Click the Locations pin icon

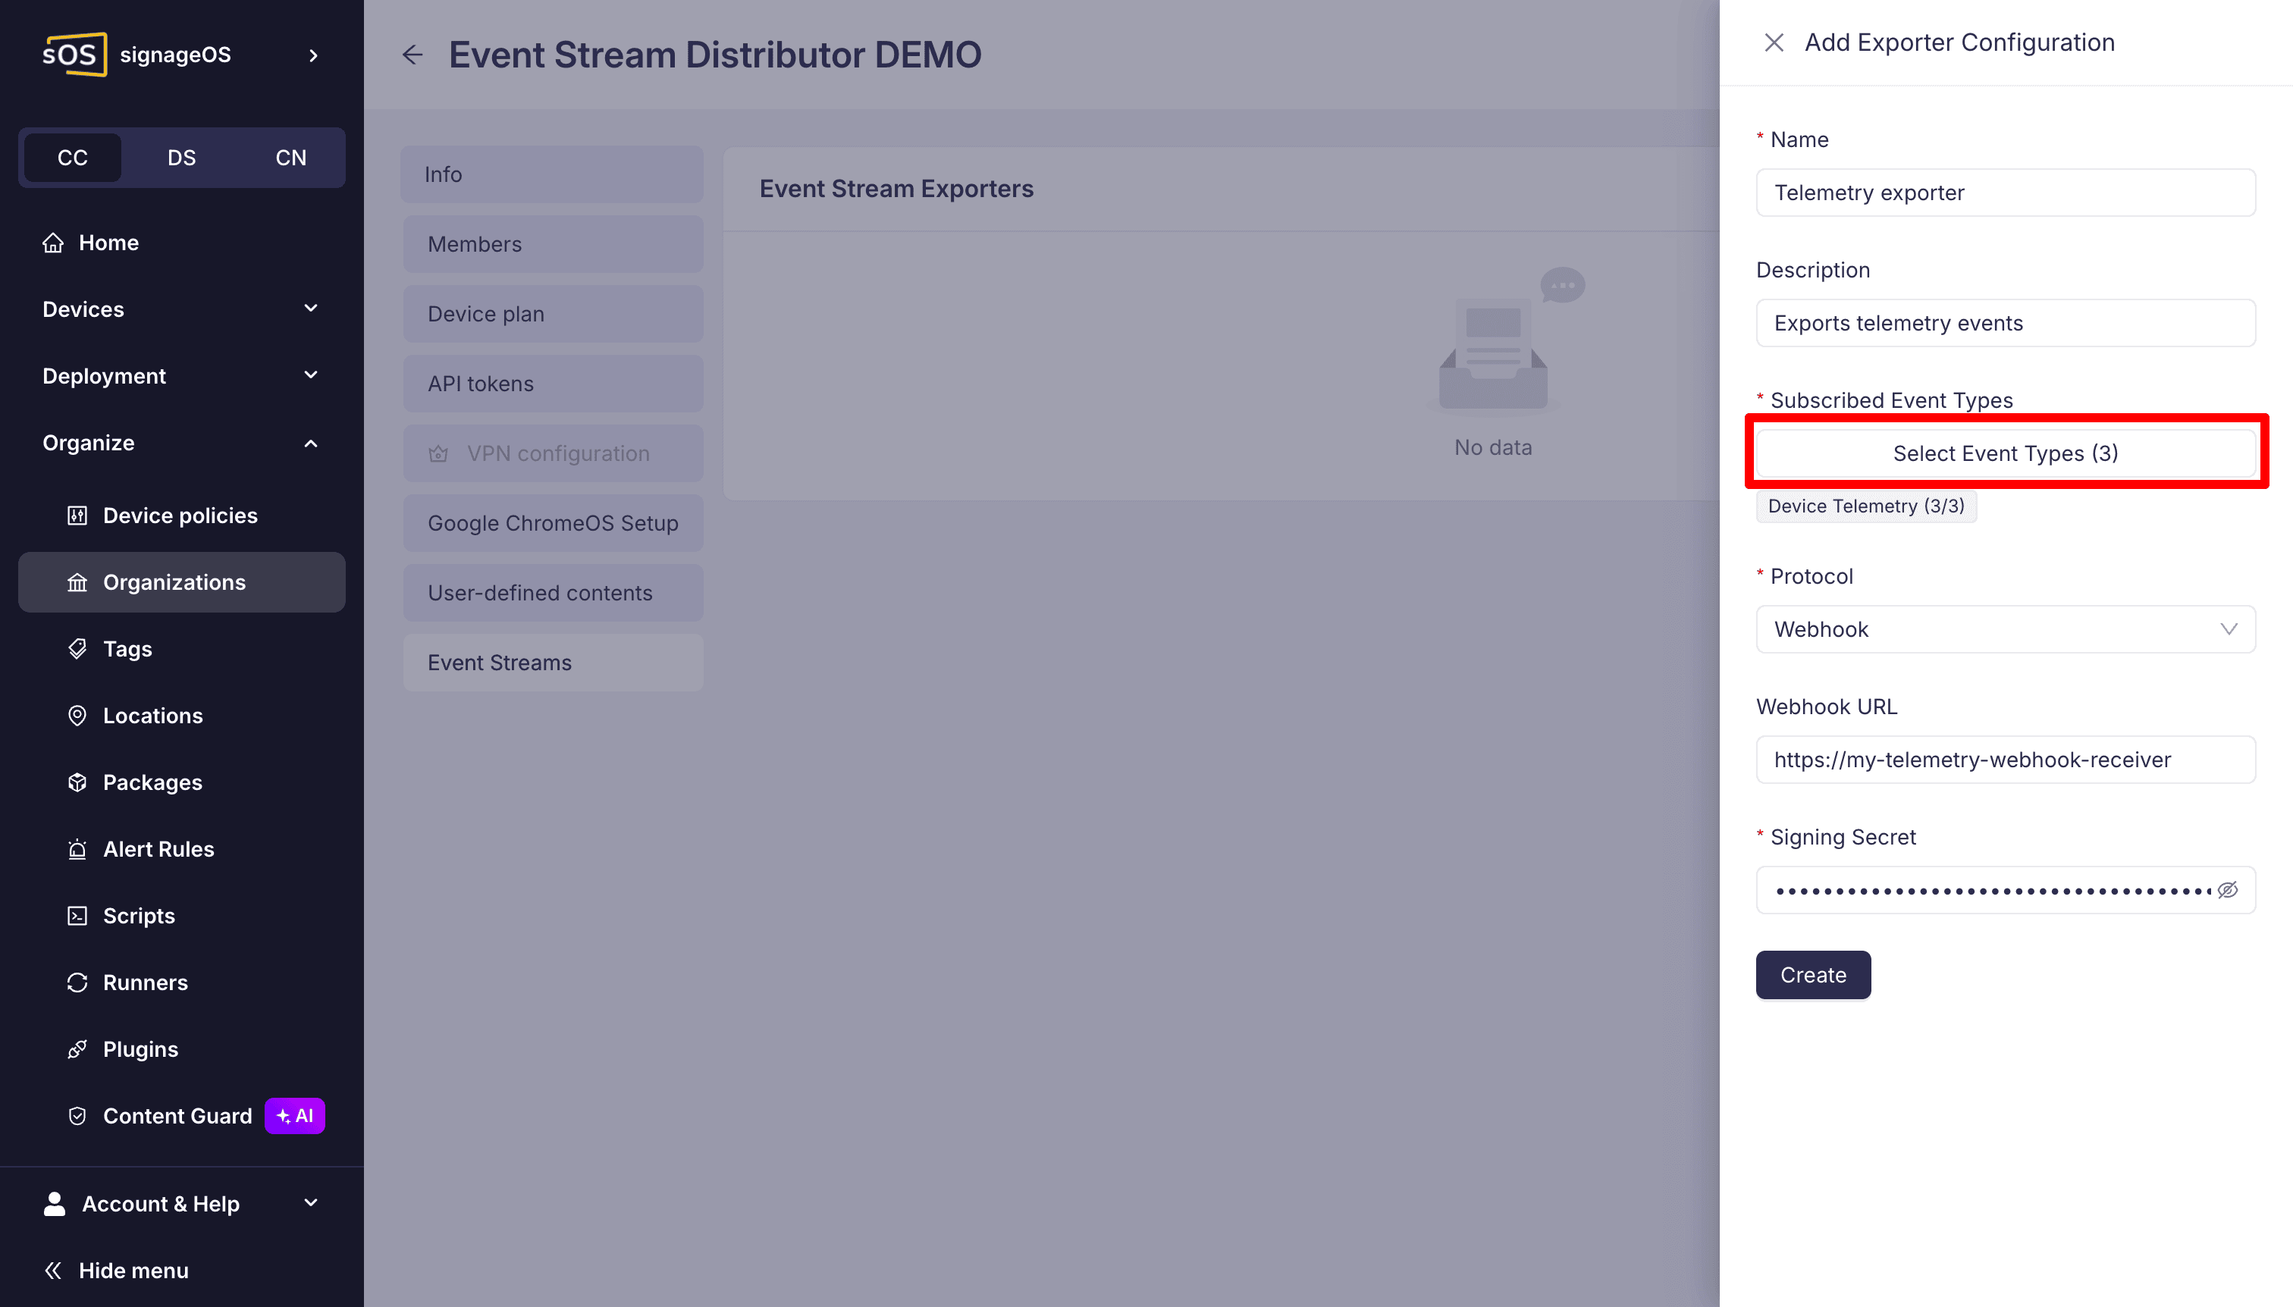77,716
